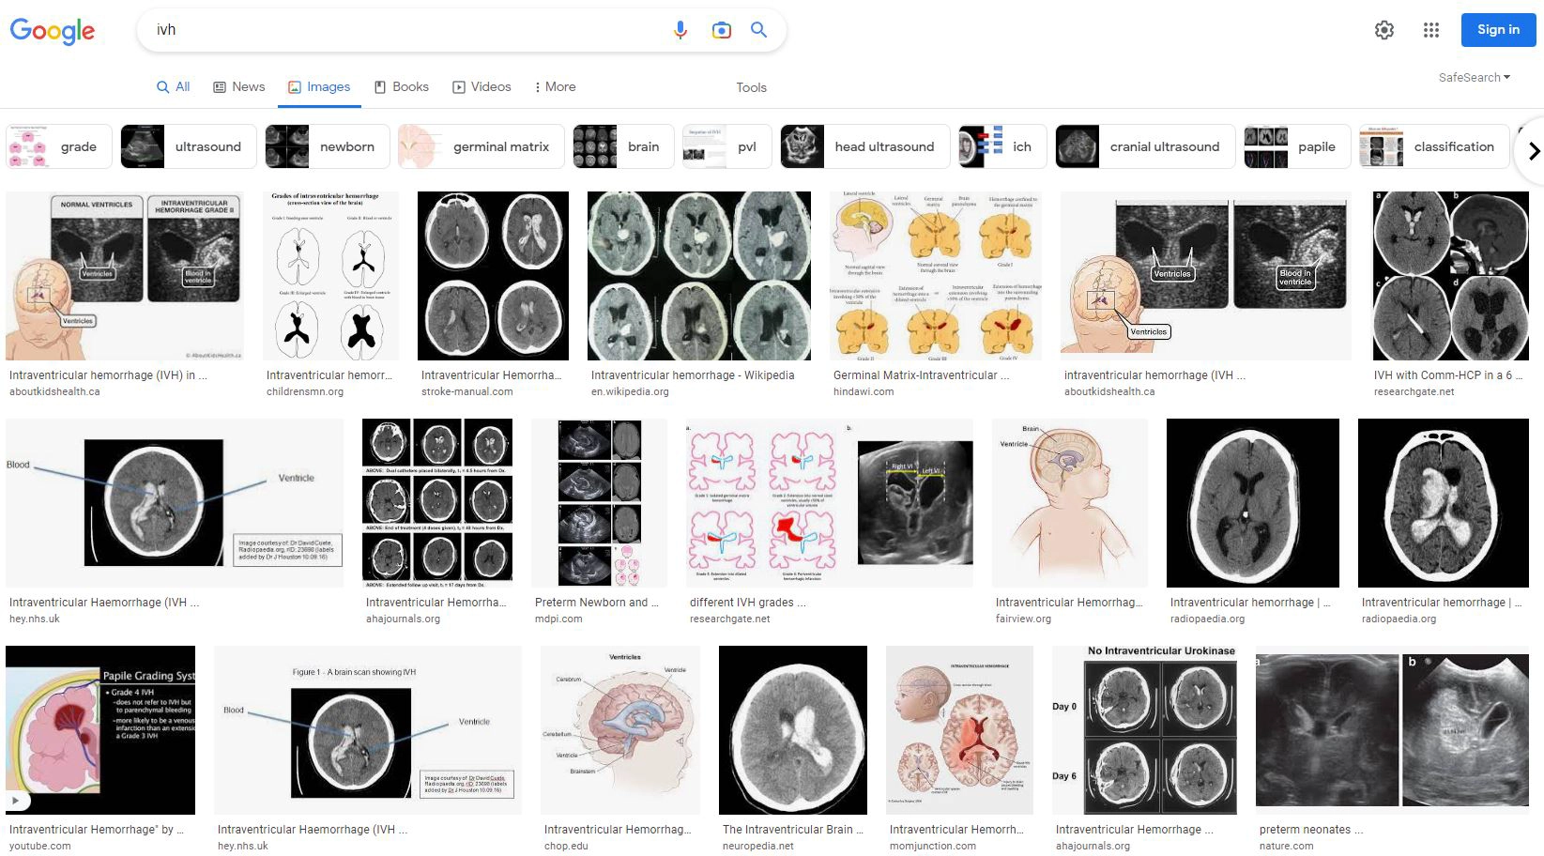Open the aboutkidshealth.ca normal ventricles image
Screen dimensions: 1544x856
[x=125, y=276]
